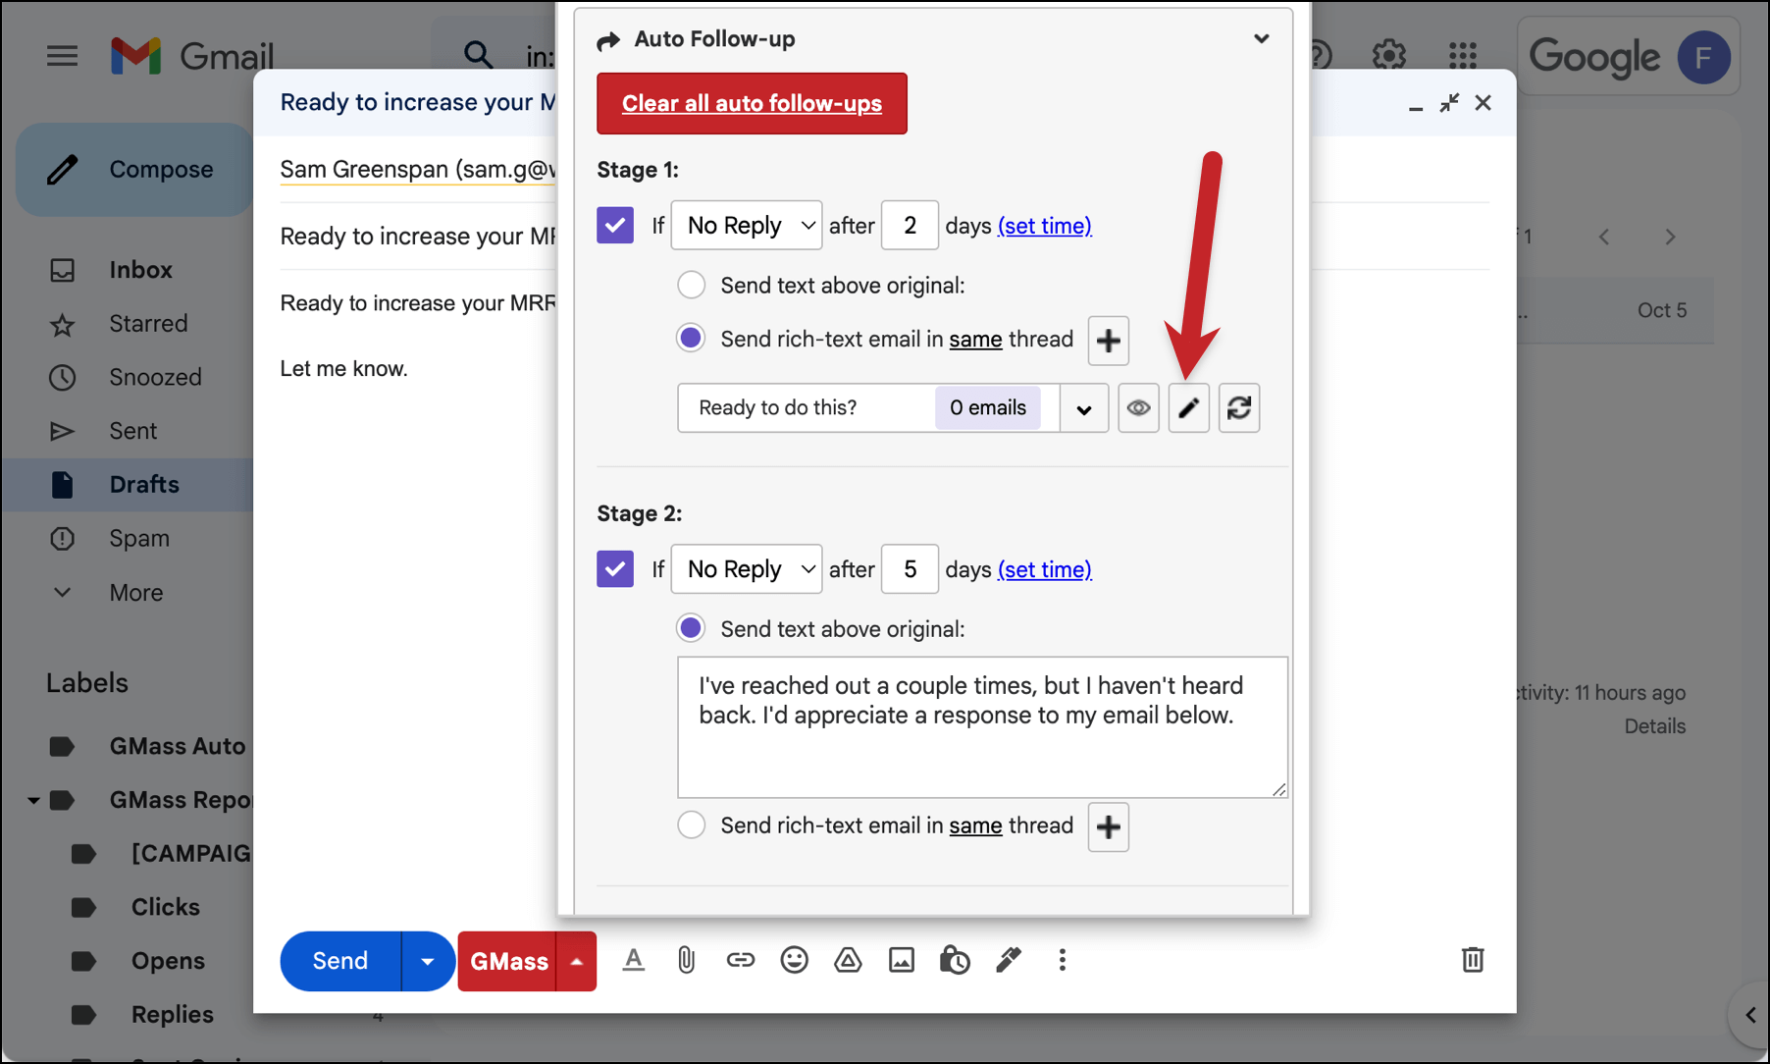Click Stage 1 '(set time)' link
The width and height of the screenshot is (1770, 1064).
tap(1044, 226)
